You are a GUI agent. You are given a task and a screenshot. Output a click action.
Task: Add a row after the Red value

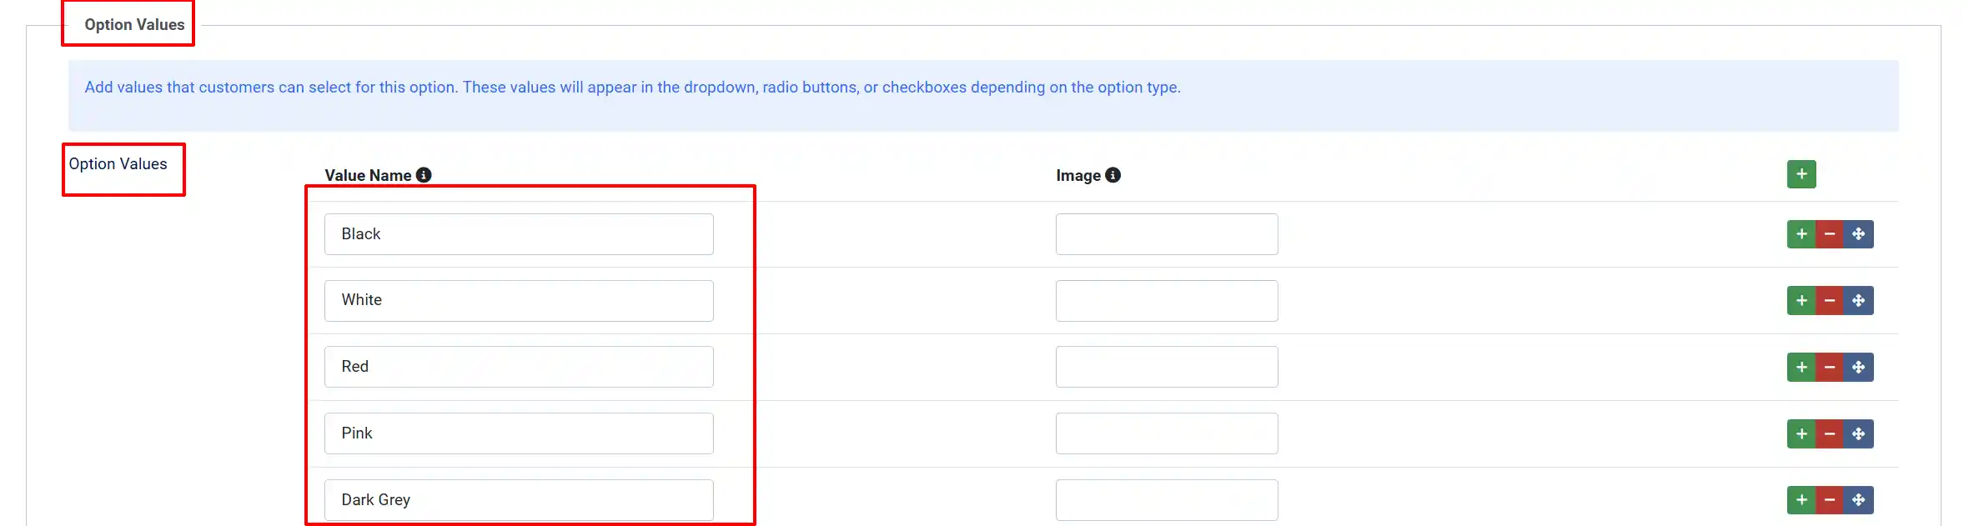[x=1801, y=368]
